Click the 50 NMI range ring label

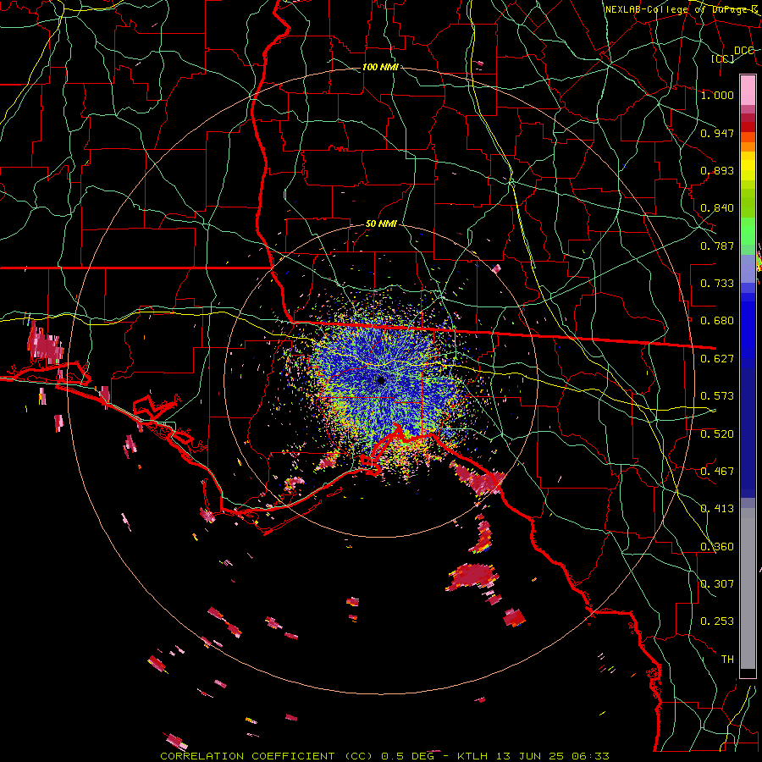pos(381,224)
